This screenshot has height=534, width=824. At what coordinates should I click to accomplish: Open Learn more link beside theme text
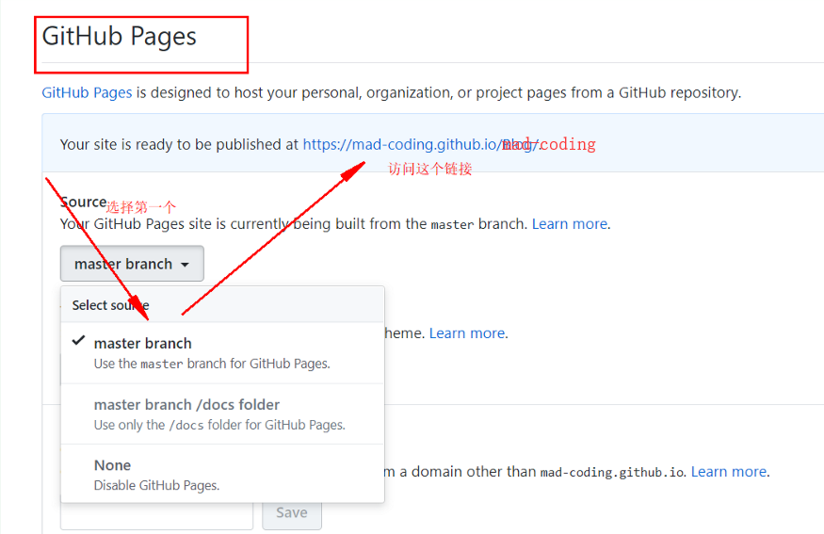pyautogui.click(x=467, y=333)
